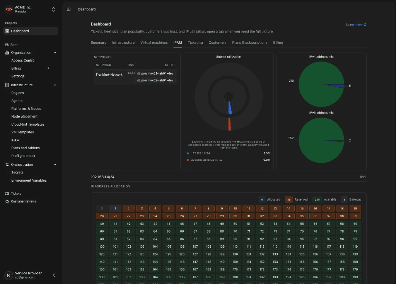The image size is (396, 284).
Task: Open Node placement page
Action: (x=24, y=116)
